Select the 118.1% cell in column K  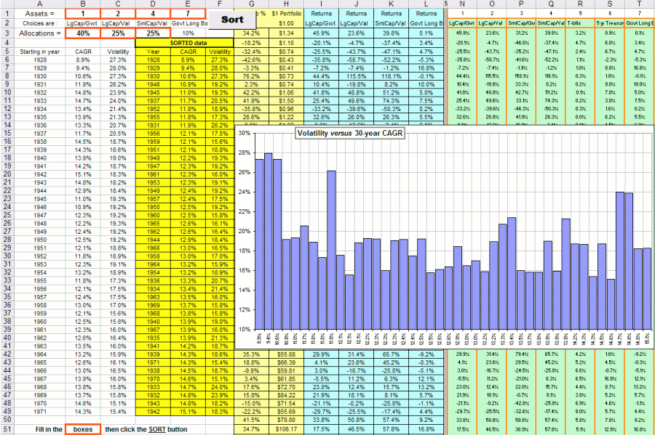[x=392, y=76]
